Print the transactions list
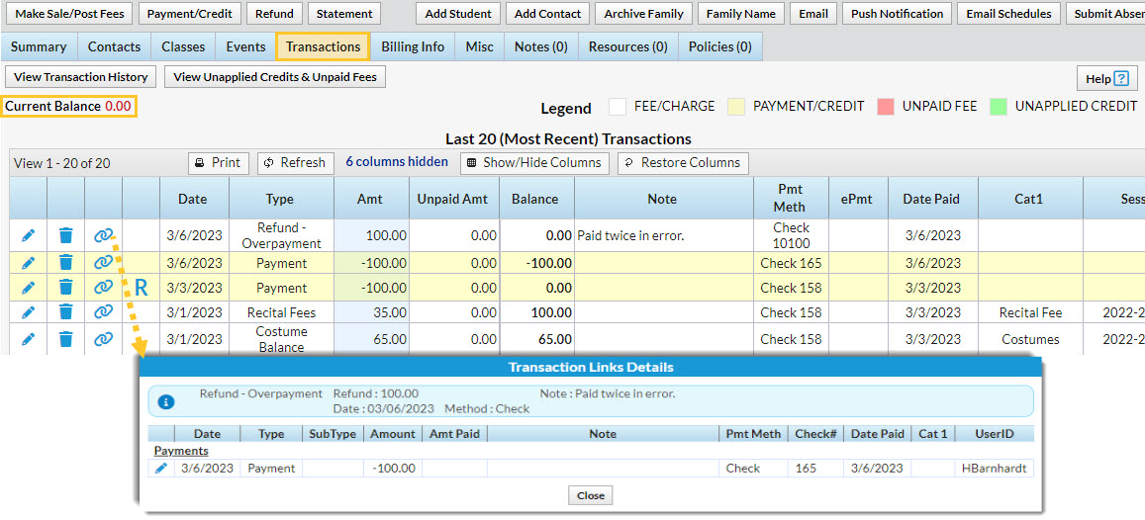This screenshot has height=520, width=1145. tap(218, 163)
